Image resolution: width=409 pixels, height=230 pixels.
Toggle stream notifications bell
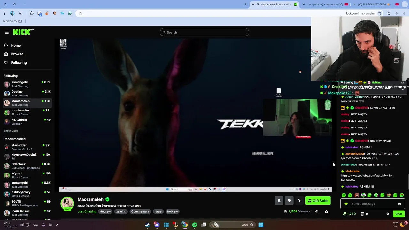(x=279, y=201)
